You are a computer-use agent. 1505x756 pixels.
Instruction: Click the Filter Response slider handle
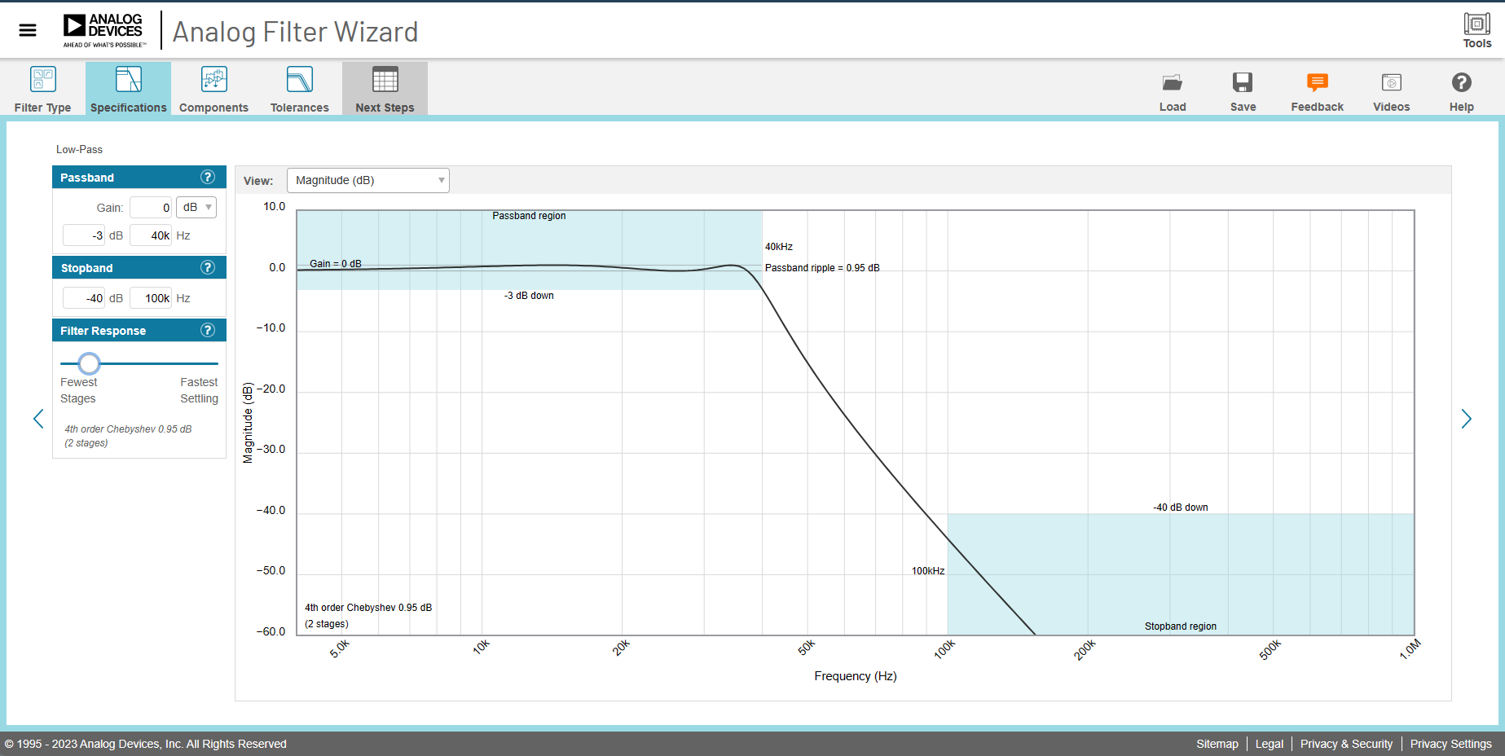[x=90, y=363]
